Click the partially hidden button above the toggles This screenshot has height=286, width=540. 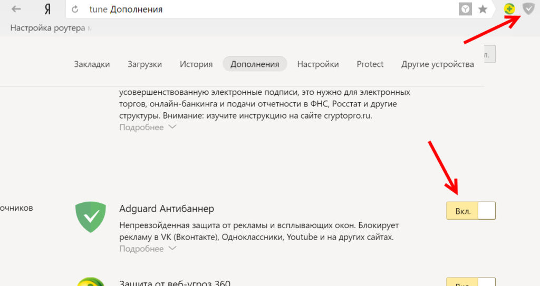pyautogui.click(x=490, y=54)
